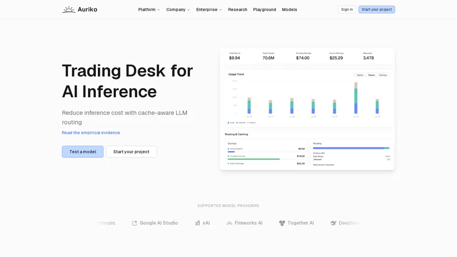
Task: Click the Fireworks AI provider icon
Action: [229, 223]
